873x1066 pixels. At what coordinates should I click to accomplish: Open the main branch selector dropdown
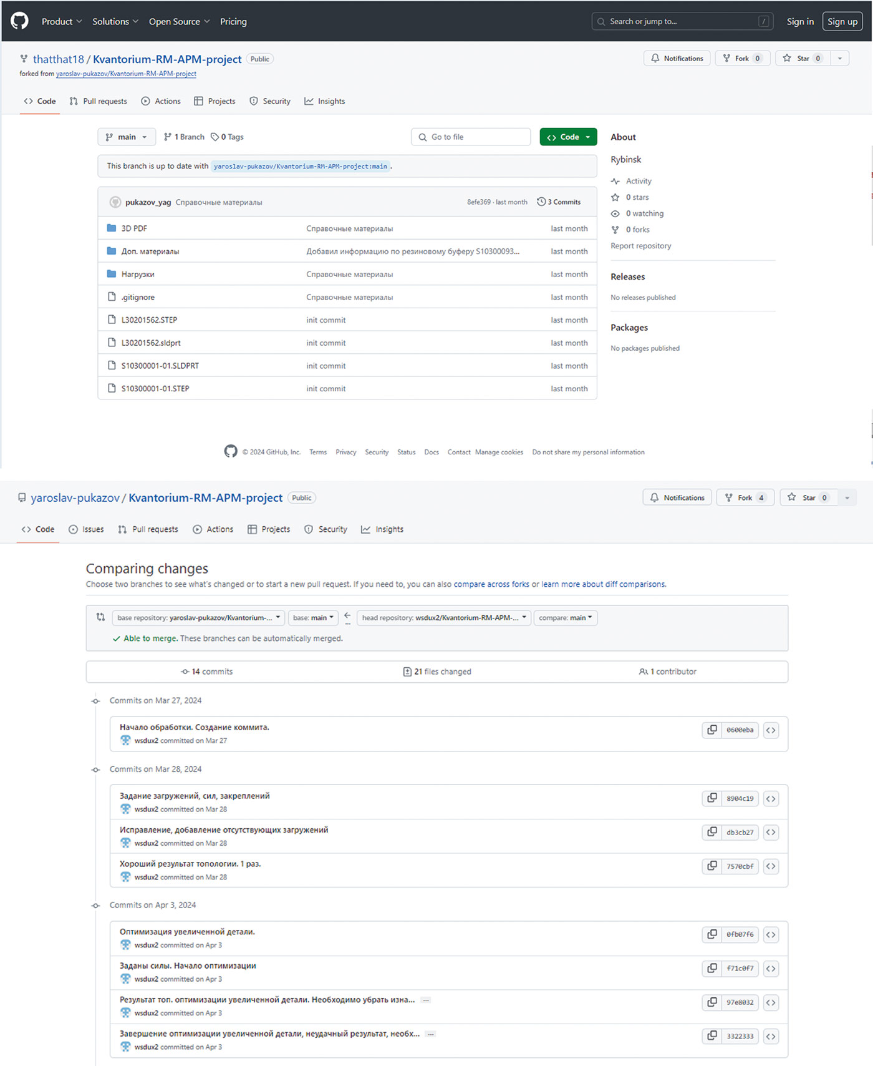pyautogui.click(x=127, y=137)
